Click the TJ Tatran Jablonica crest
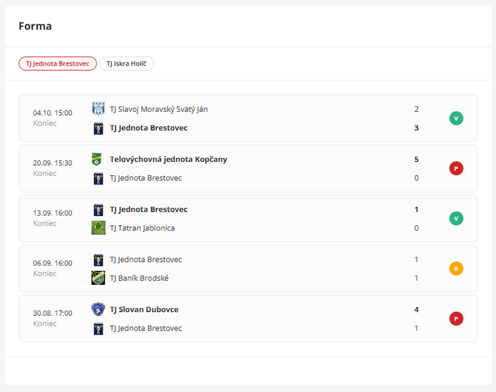 (99, 228)
